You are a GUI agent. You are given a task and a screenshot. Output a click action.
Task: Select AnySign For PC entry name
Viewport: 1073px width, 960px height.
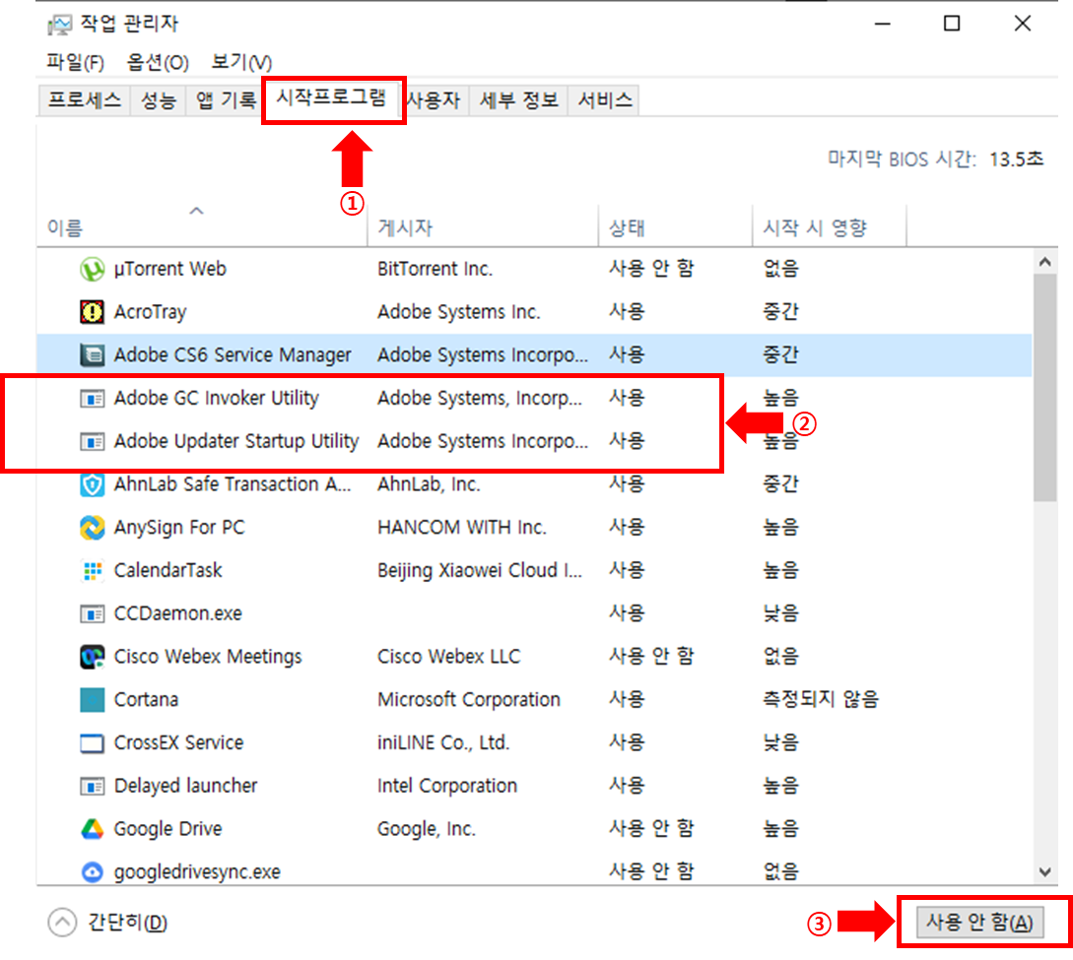pos(178,527)
